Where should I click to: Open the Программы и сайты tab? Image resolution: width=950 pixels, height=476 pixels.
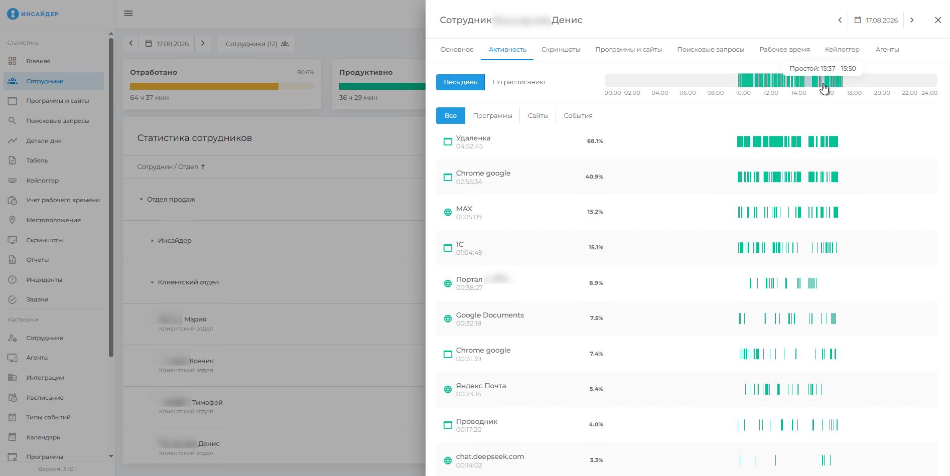point(628,49)
